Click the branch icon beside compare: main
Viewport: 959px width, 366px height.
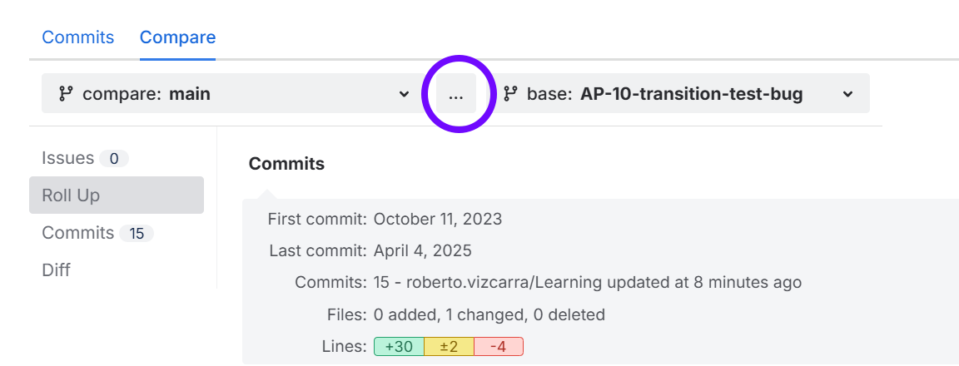(x=66, y=94)
